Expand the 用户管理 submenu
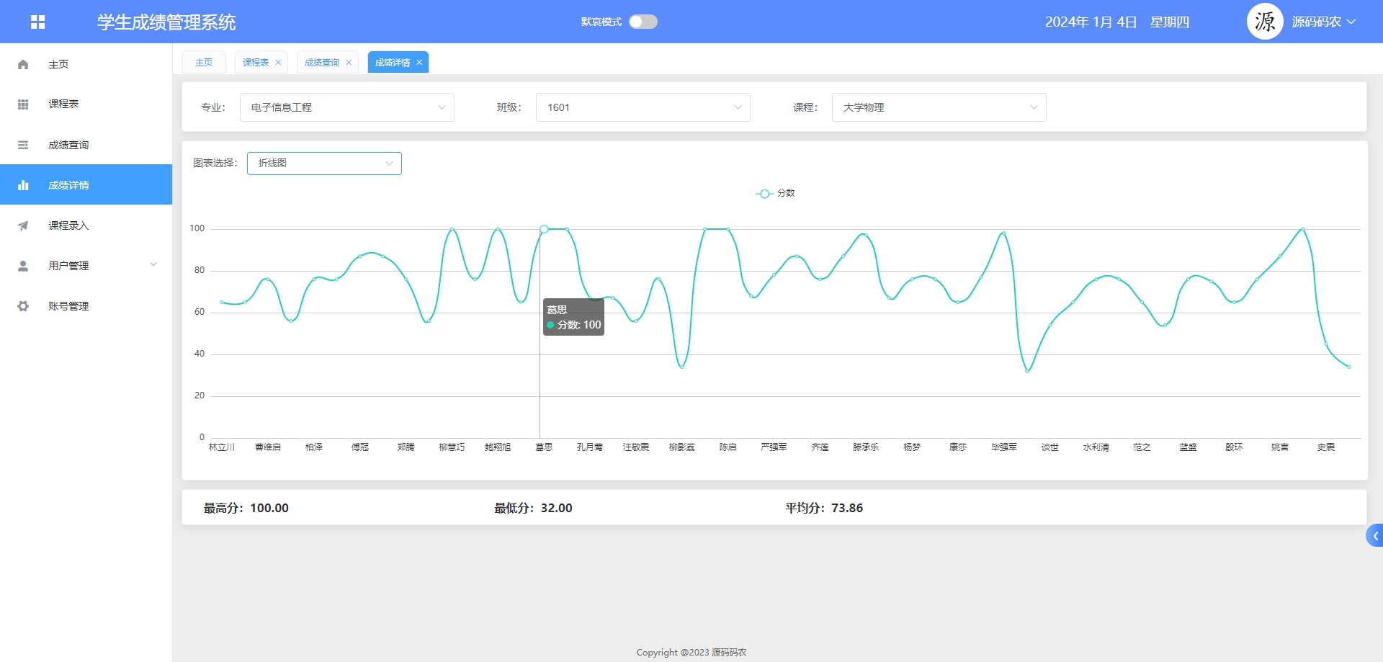 click(153, 265)
